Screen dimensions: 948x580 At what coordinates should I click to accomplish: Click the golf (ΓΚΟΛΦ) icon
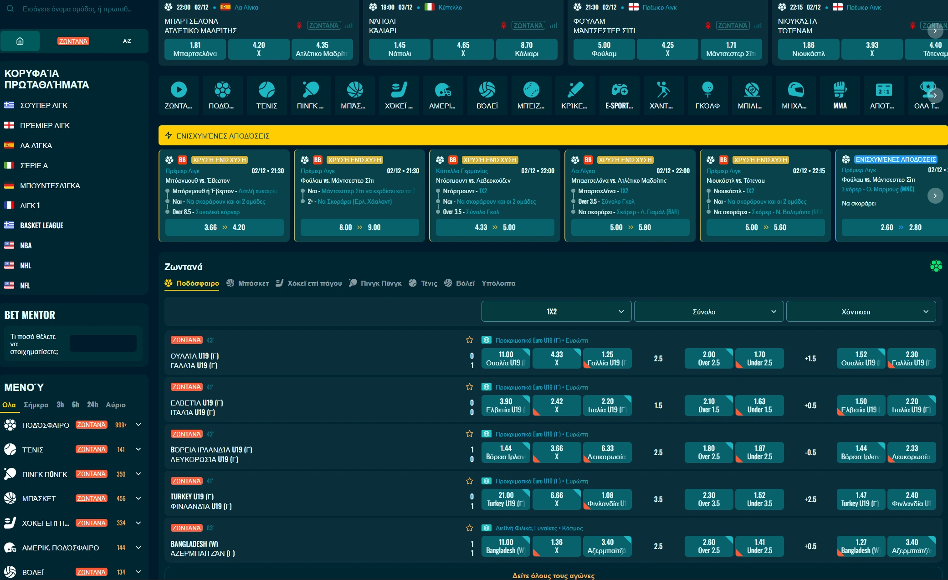(x=707, y=95)
